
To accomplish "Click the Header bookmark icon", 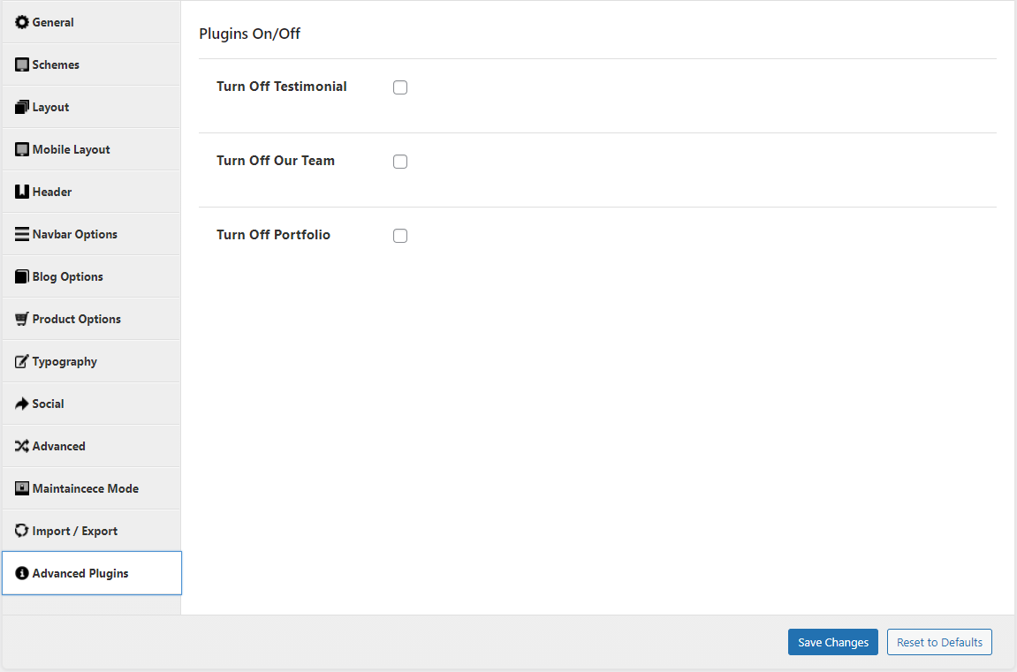I will coord(22,192).
